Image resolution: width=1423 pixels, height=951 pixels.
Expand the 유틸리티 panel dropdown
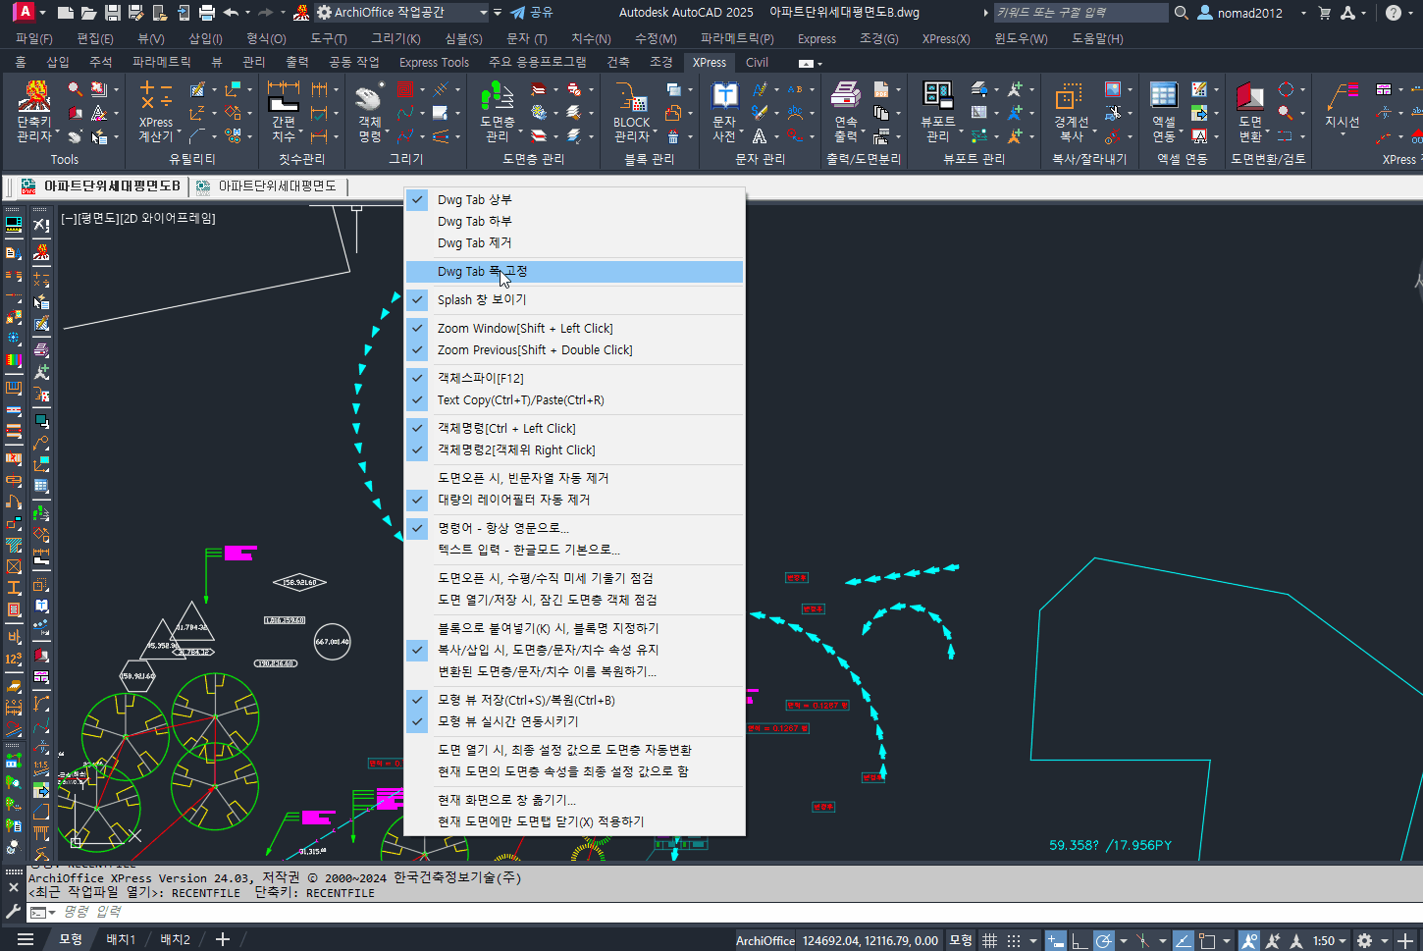click(x=191, y=159)
